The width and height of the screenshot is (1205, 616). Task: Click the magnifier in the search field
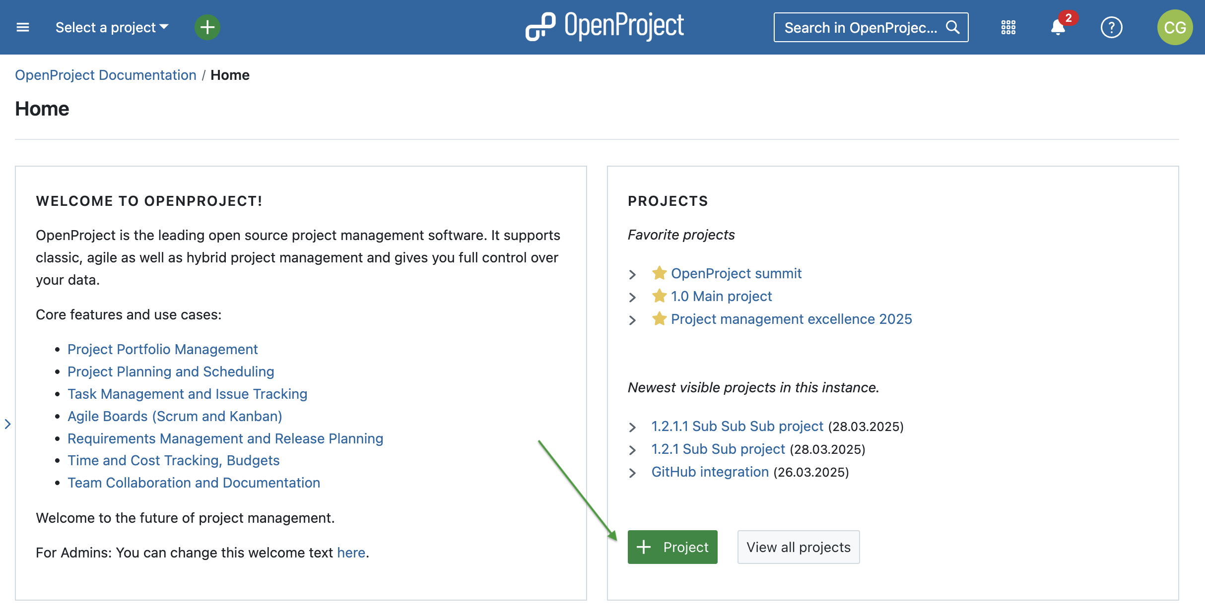[x=952, y=27]
